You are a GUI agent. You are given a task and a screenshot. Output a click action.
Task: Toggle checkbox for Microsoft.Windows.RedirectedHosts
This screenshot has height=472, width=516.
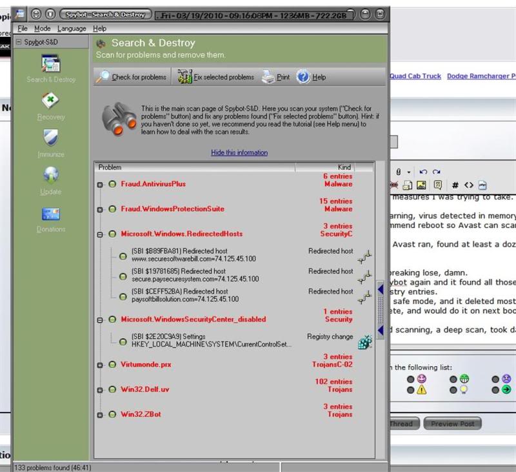tap(112, 234)
